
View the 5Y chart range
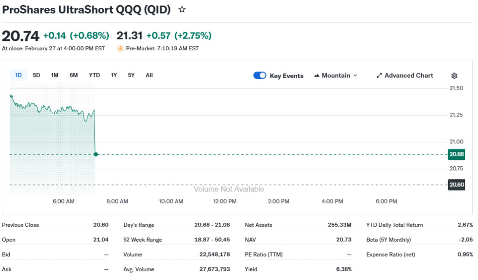coord(131,75)
